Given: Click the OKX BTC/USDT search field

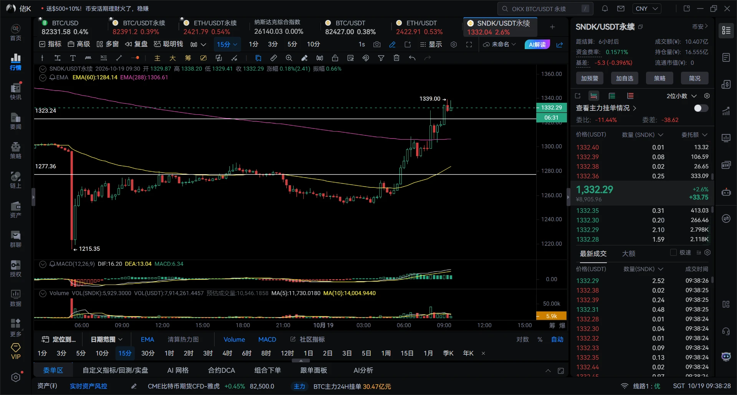Looking at the screenshot, I should point(545,8).
